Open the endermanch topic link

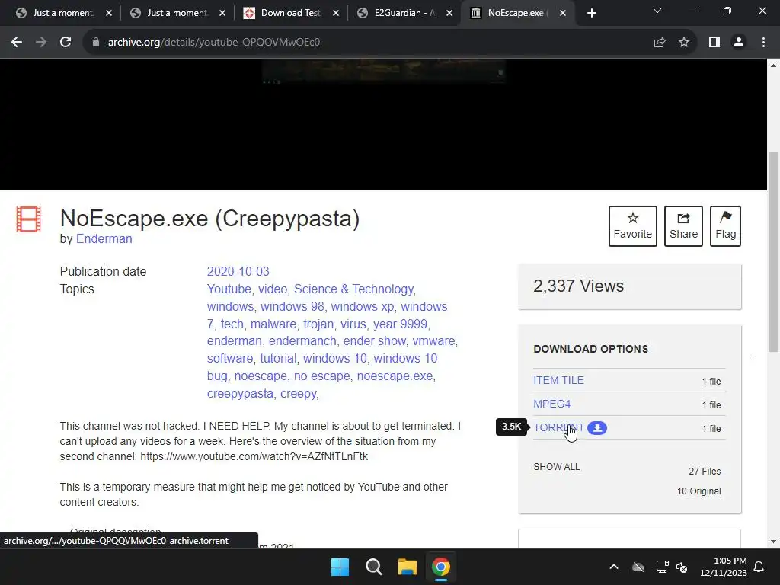(302, 340)
